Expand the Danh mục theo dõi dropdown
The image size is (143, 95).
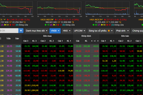coord(37,31)
